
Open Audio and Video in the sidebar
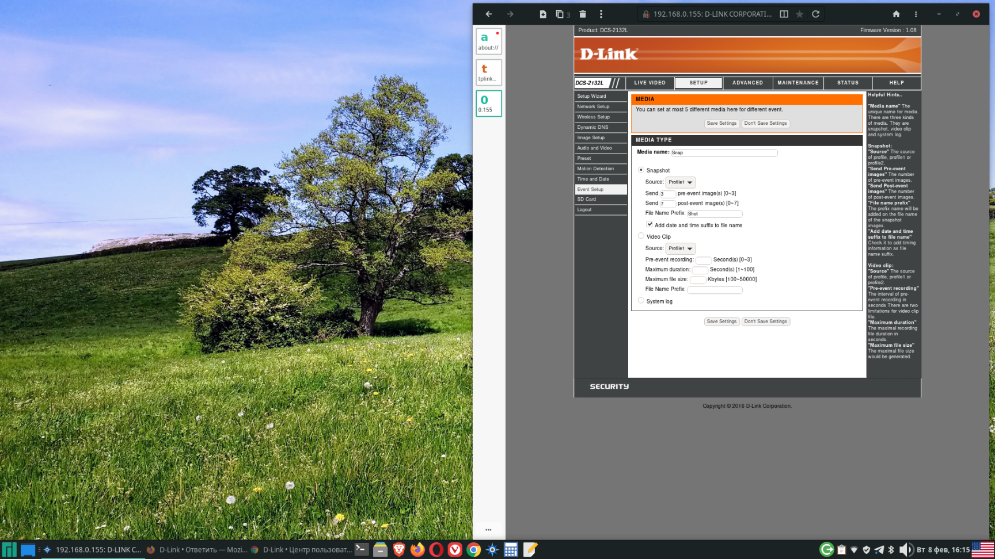click(x=601, y=148)
